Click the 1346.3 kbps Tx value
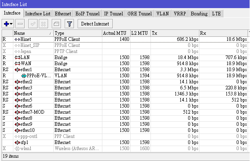 186,94
